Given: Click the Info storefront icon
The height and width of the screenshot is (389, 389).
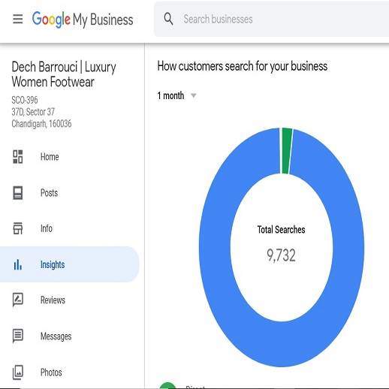Looking at the screenshot, I should click(x=18, y=228).
